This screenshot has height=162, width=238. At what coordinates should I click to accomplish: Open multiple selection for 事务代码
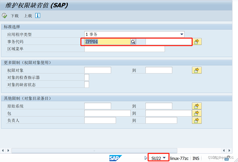pyautogui.click(x=197, y=42)
